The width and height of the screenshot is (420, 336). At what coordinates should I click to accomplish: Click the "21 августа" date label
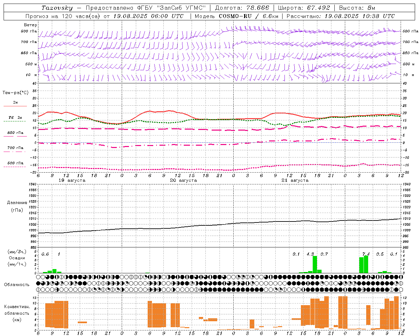pyautogui.click(x=295, y=180)
